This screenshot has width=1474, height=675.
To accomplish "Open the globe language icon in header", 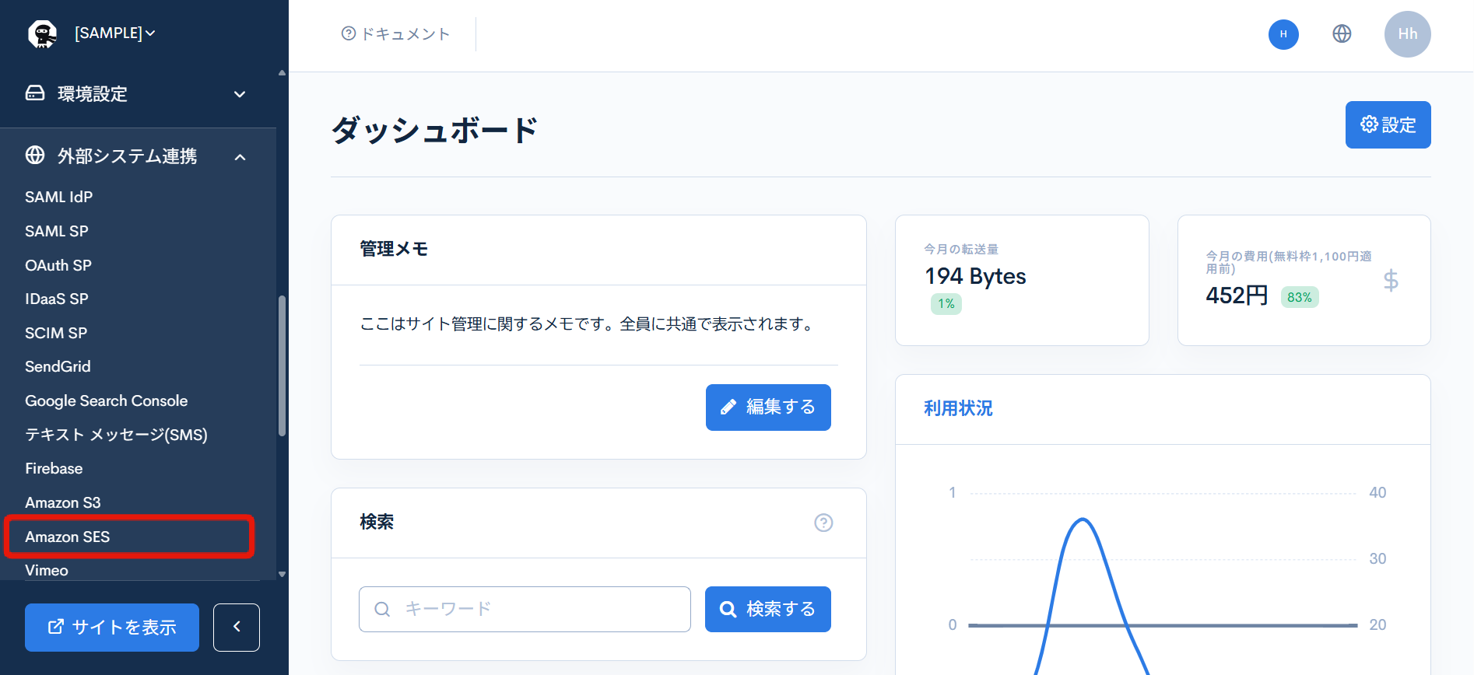I will [x=1342, y=34].
